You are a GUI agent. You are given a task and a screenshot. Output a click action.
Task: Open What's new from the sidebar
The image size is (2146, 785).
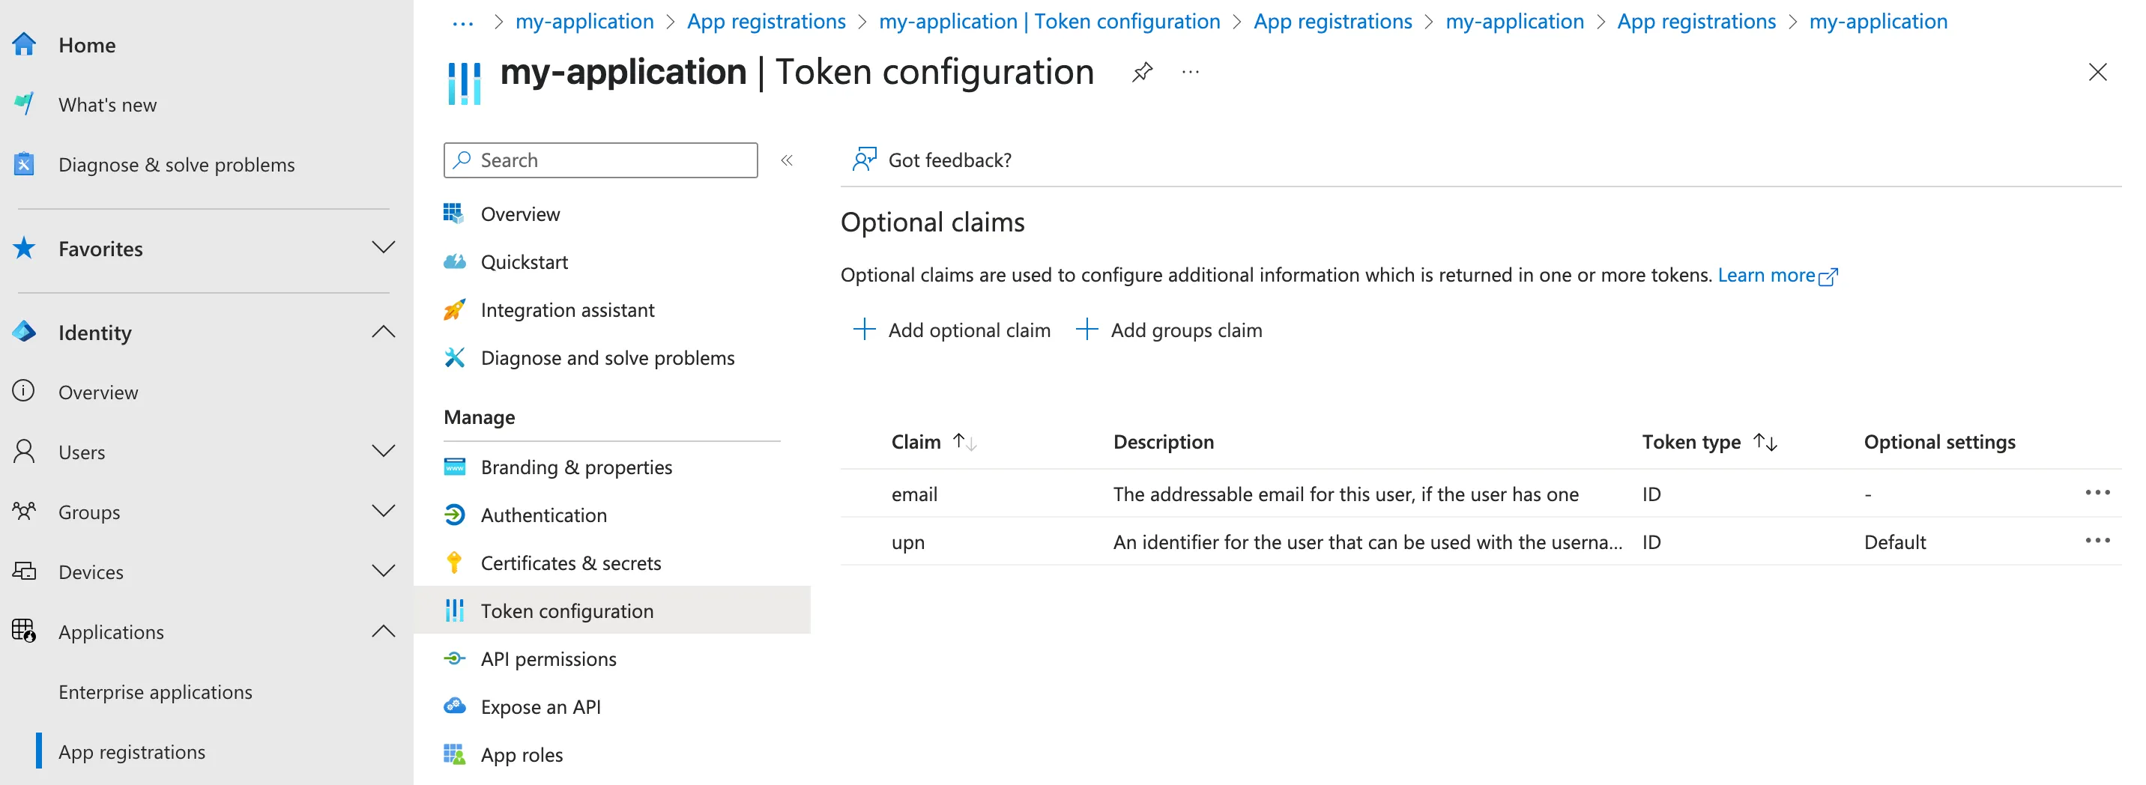click(x=106, y=104)
